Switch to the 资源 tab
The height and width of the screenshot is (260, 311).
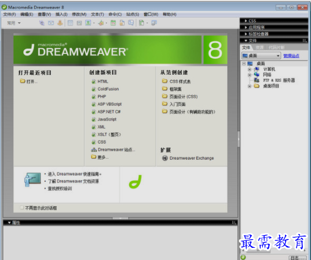click(x=259, y=47)
